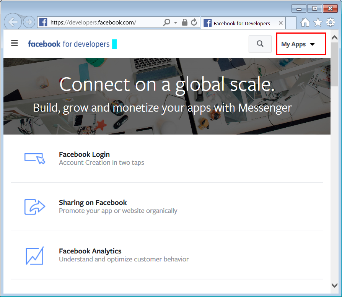Minimize the browser window
342x297 pixels.
click(x=299, y=9)
